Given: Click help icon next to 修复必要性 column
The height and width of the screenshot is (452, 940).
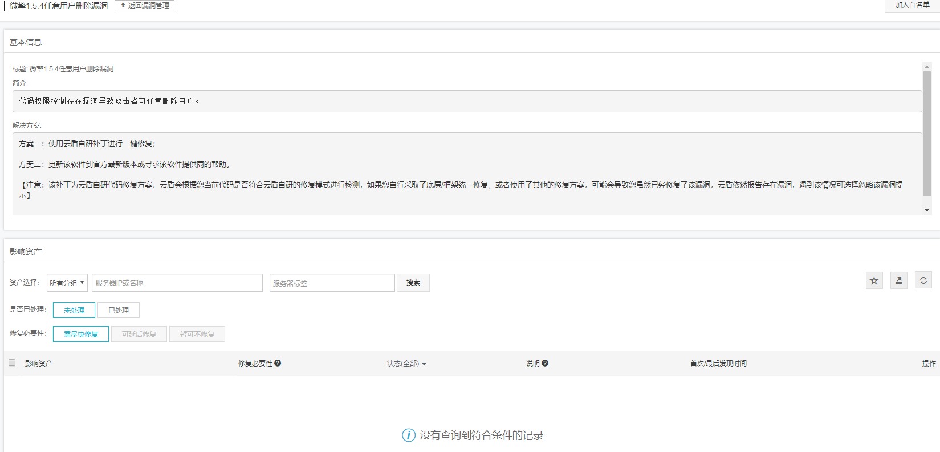Looking at the screenshot, I should (278, 363).
